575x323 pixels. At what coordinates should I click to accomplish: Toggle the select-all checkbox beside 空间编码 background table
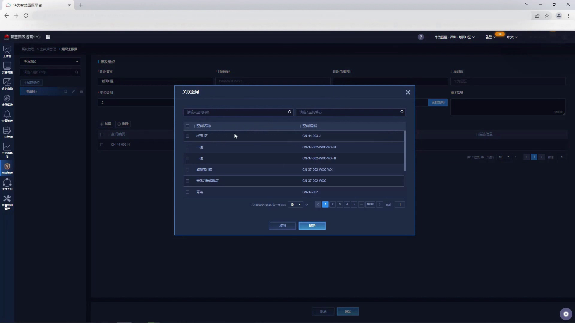tap(102, 135)
